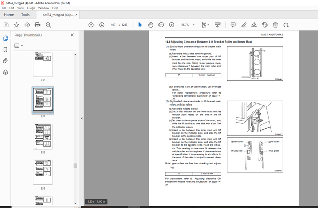The image size is (318, 208).
Task: Add a comment note
Action: 233,25
